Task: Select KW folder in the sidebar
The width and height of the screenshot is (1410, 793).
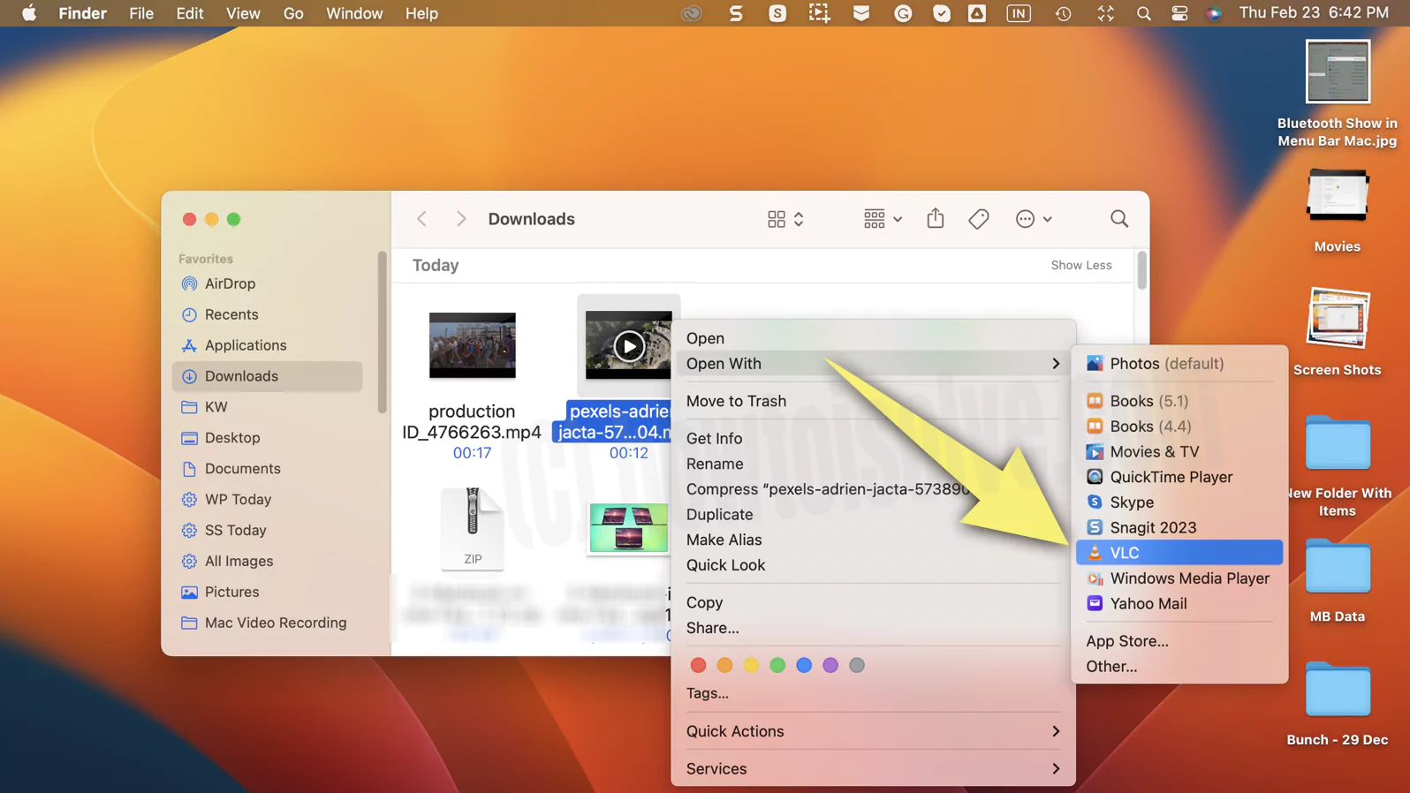Action: [267, 407]
